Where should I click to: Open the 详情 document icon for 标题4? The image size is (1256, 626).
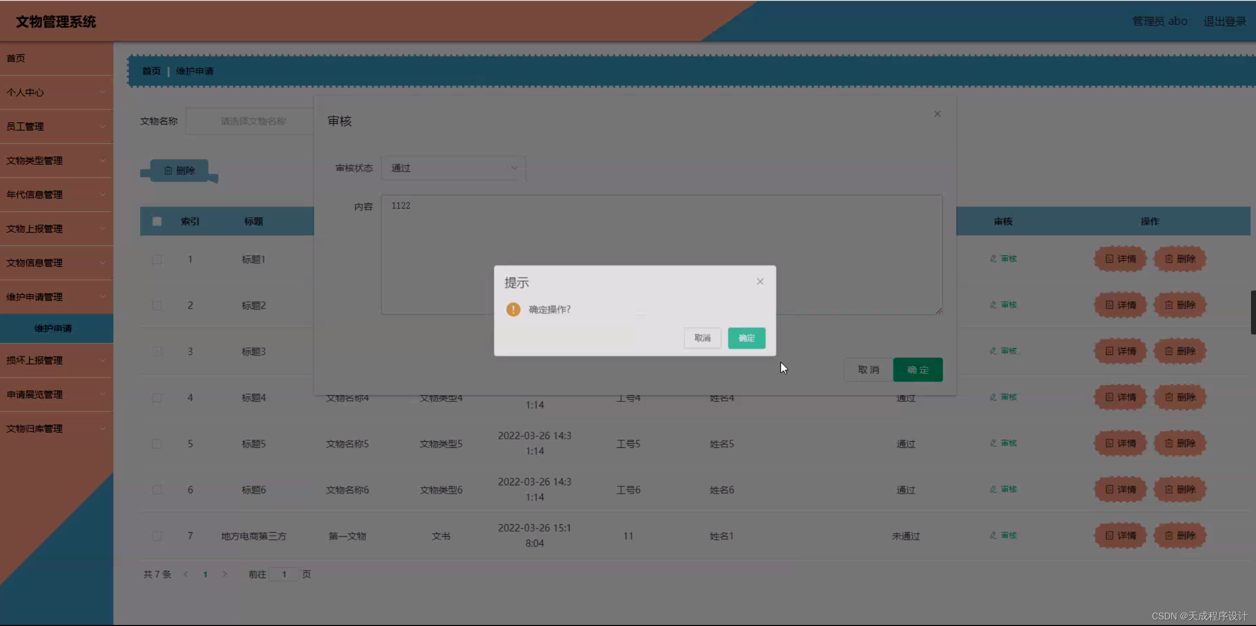(1109, 397)
